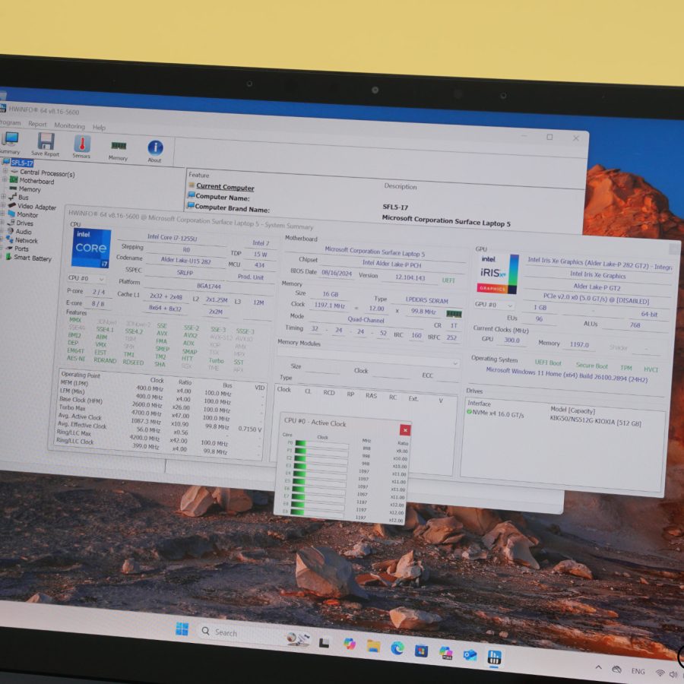Click the Intel Core i7 logo
684x684 pixels.
point(91,248)
